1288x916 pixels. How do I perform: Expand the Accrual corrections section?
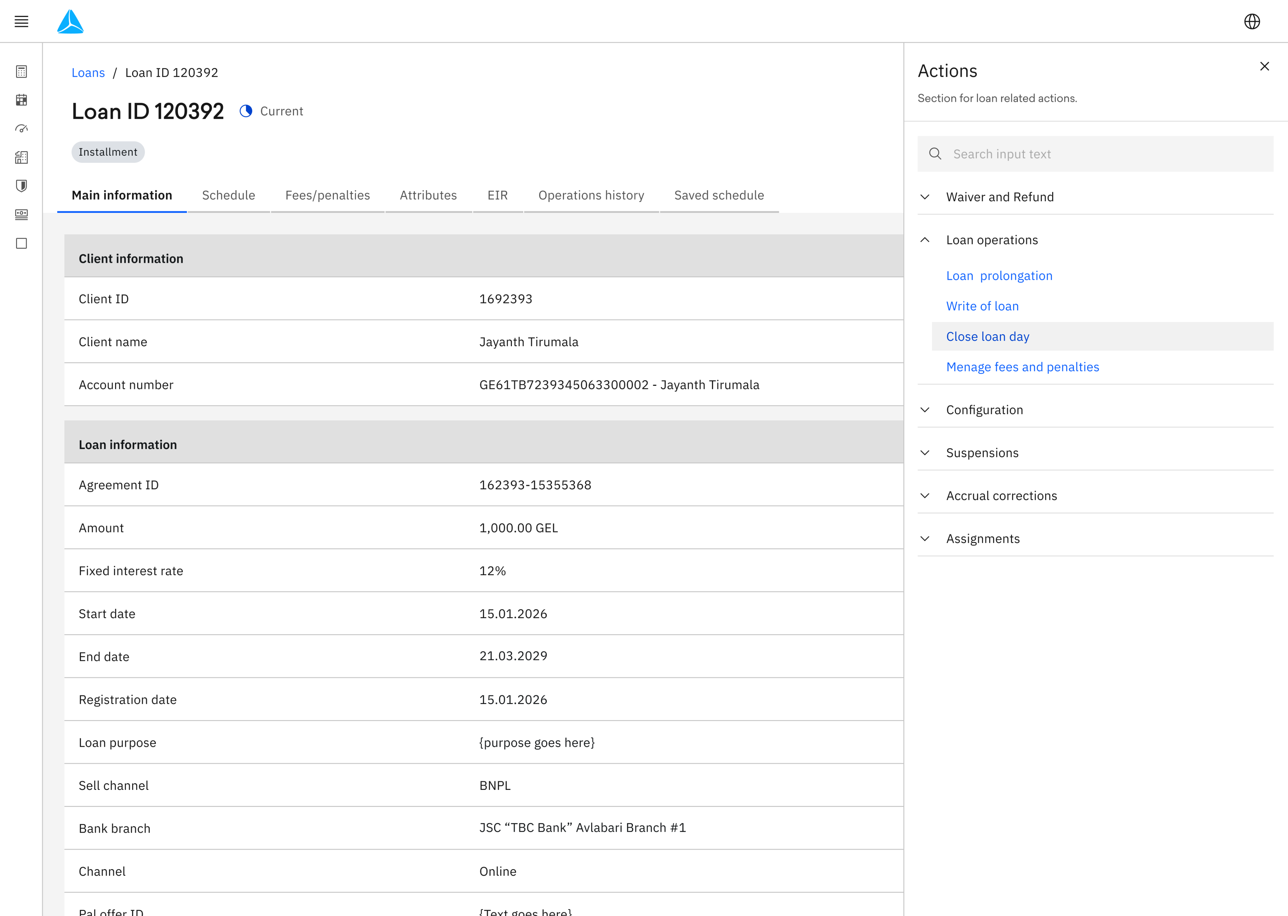(x=1095, y=495)
